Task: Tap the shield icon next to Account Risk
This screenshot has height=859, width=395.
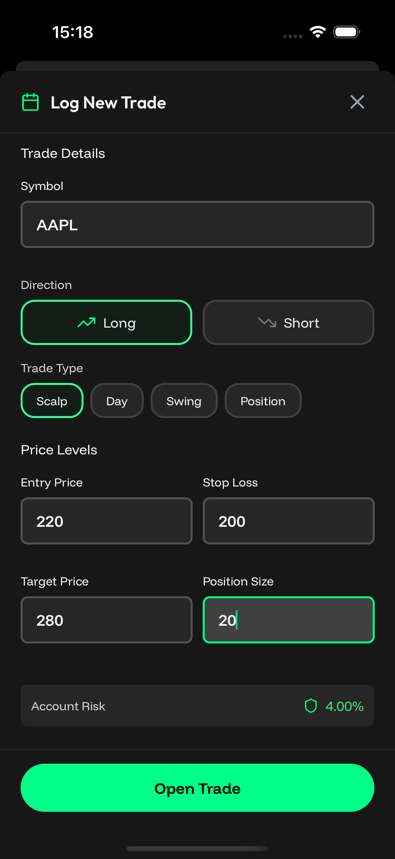Action: click(311, 706)
